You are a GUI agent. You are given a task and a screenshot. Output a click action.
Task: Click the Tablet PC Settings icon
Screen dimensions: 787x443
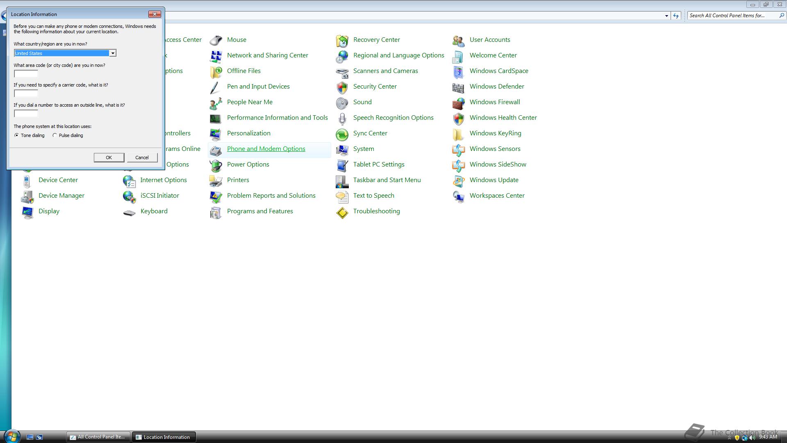[x=342, y=165]
